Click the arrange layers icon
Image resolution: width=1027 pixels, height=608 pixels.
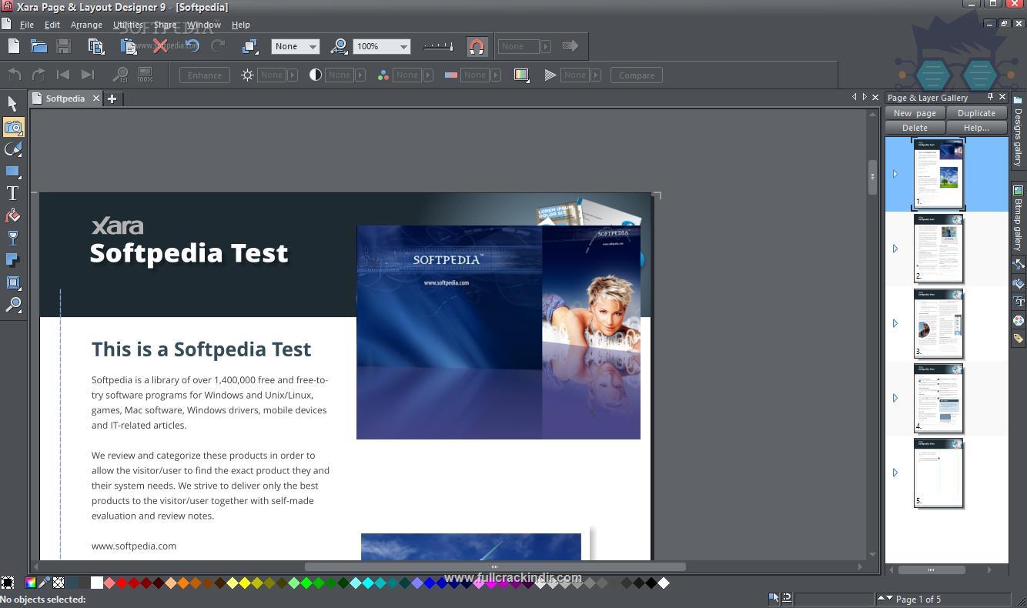pyautogui.click(x=249, y=46)
